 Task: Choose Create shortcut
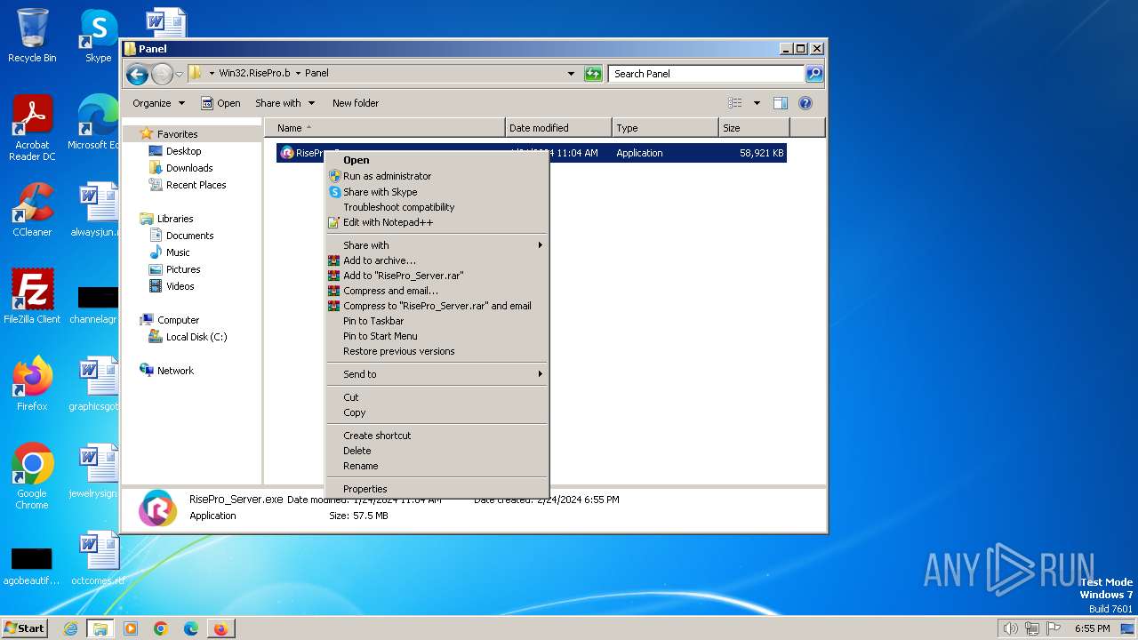pos(437,436)
